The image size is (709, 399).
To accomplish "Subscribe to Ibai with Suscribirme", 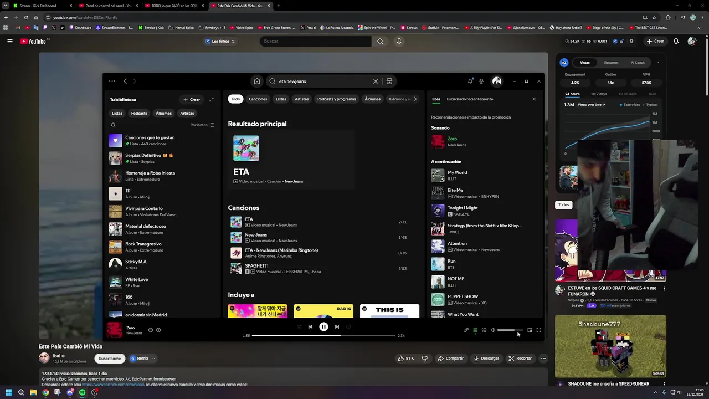I will (x=110, y=359).
